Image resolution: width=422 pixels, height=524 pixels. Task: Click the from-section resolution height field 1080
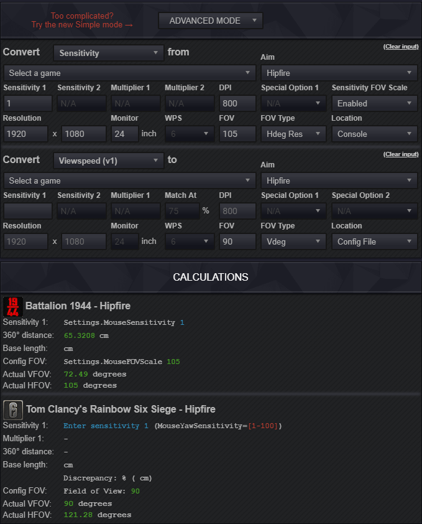84,134
